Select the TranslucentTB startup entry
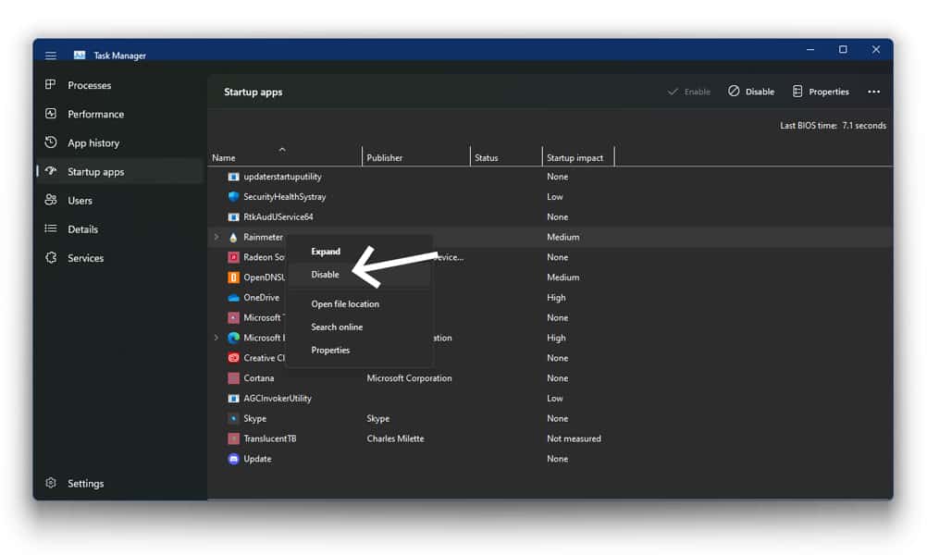 pyautogui.click(x=550, y=438)
